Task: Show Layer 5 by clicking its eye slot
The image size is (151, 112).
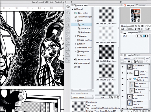Action: pos(122,103)
